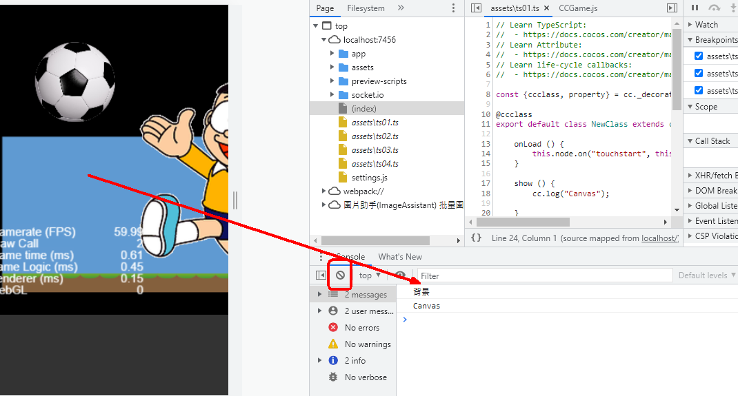Filter to the No warnings entry
738x396 pixels.
[359, 344]
